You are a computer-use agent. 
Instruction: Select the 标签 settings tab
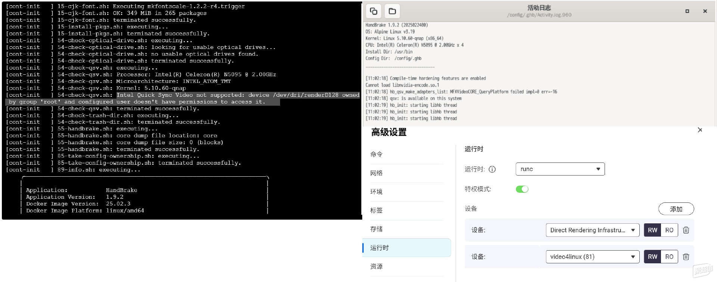coord(407,210)
